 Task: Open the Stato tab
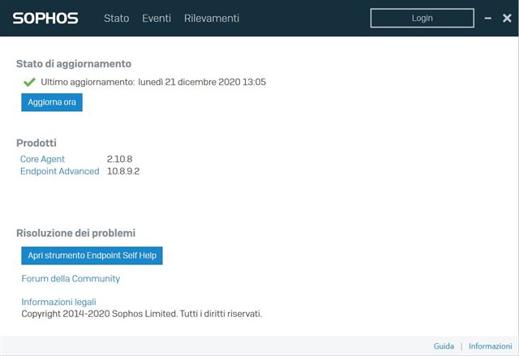click(x=117, y=18)
